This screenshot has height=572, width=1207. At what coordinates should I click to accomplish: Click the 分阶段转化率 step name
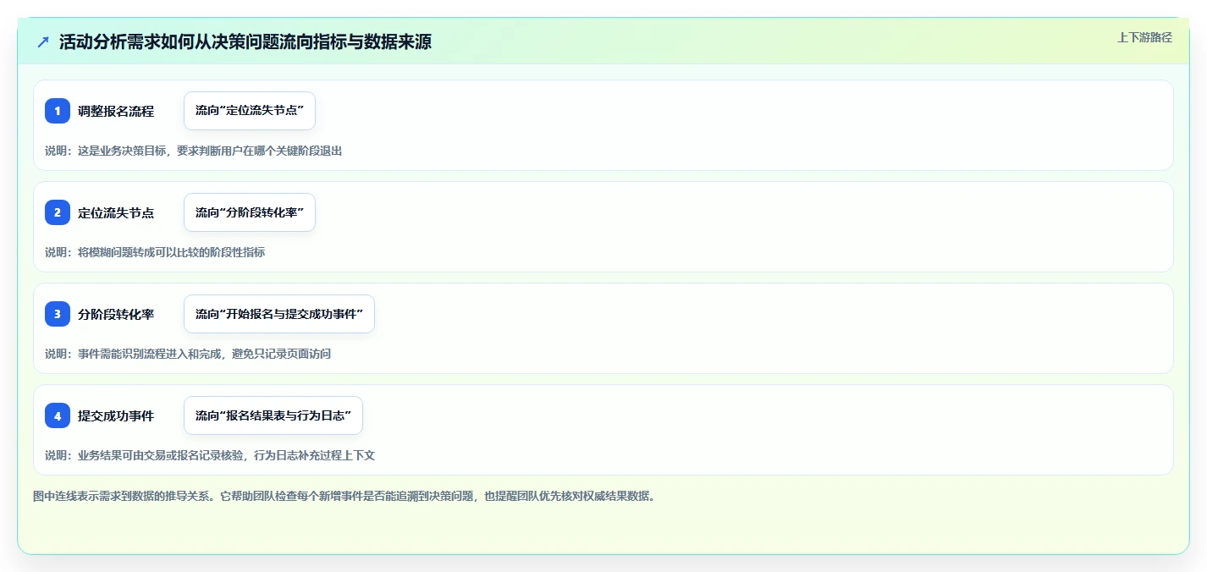click(116, 314)
